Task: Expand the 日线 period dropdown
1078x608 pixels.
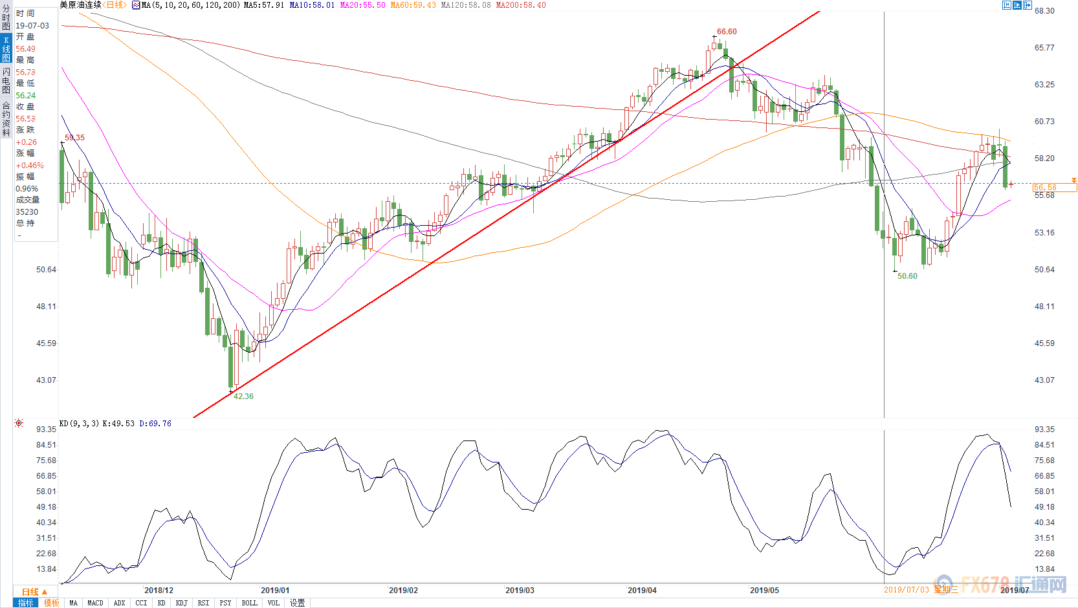Action: click(34, 592)
